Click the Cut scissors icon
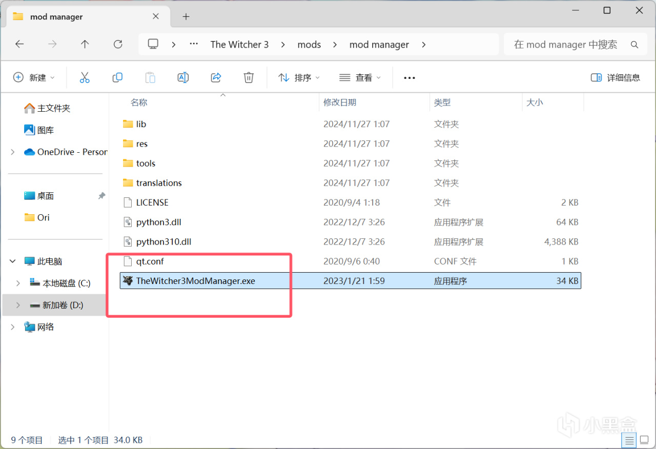Screen dimensions: 656x449 (x=85, y=77)
